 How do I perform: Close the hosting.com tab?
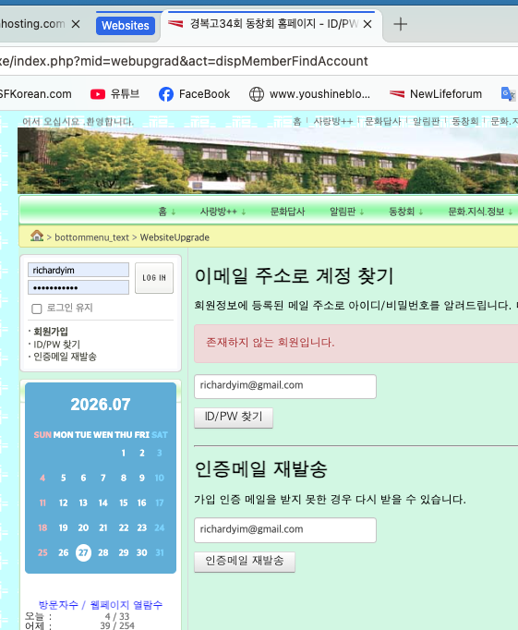pos(76,24)
